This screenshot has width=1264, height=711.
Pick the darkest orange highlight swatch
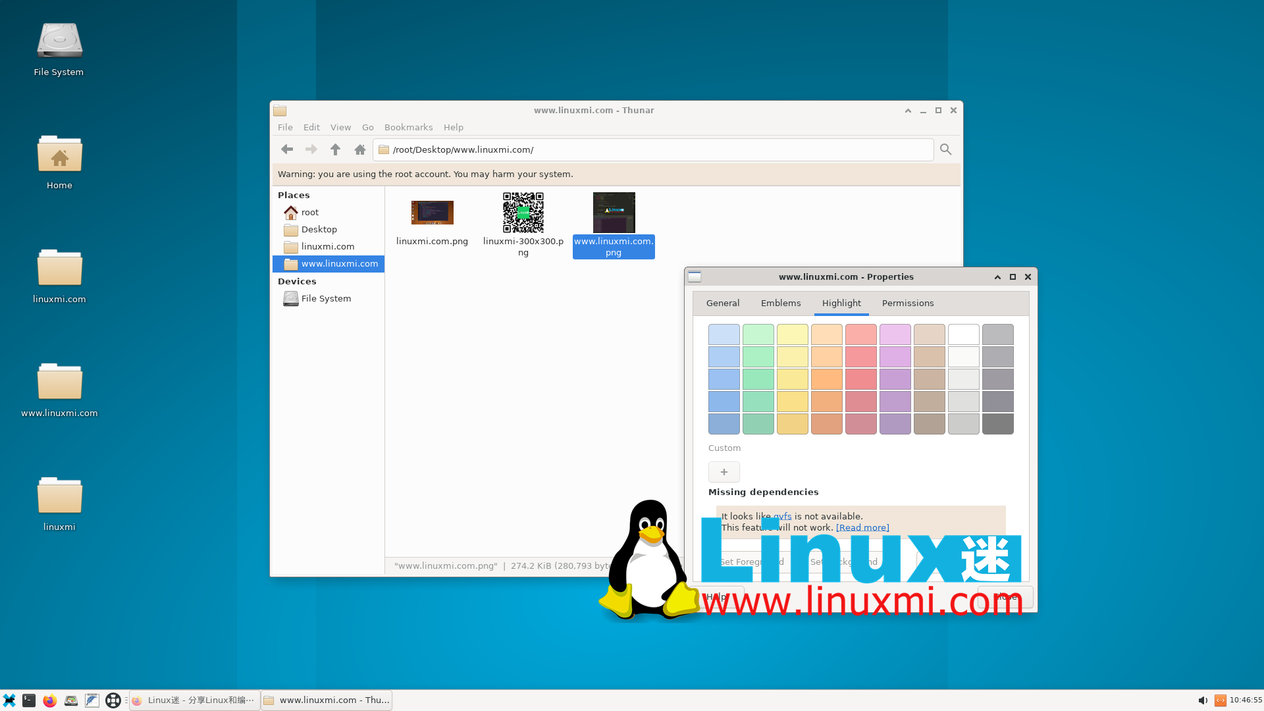click(827, 424)
